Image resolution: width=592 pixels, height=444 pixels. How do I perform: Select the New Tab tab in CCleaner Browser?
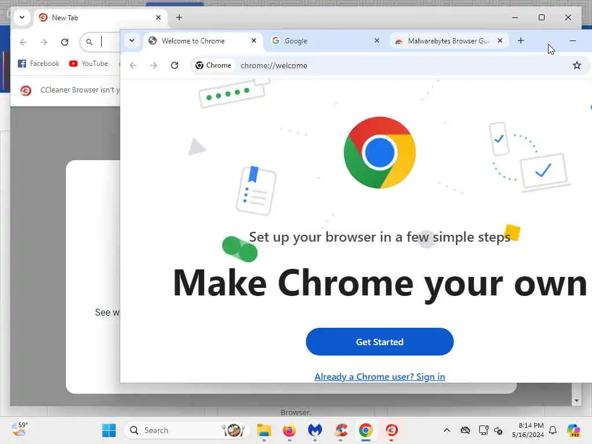(x=99, y=18)
